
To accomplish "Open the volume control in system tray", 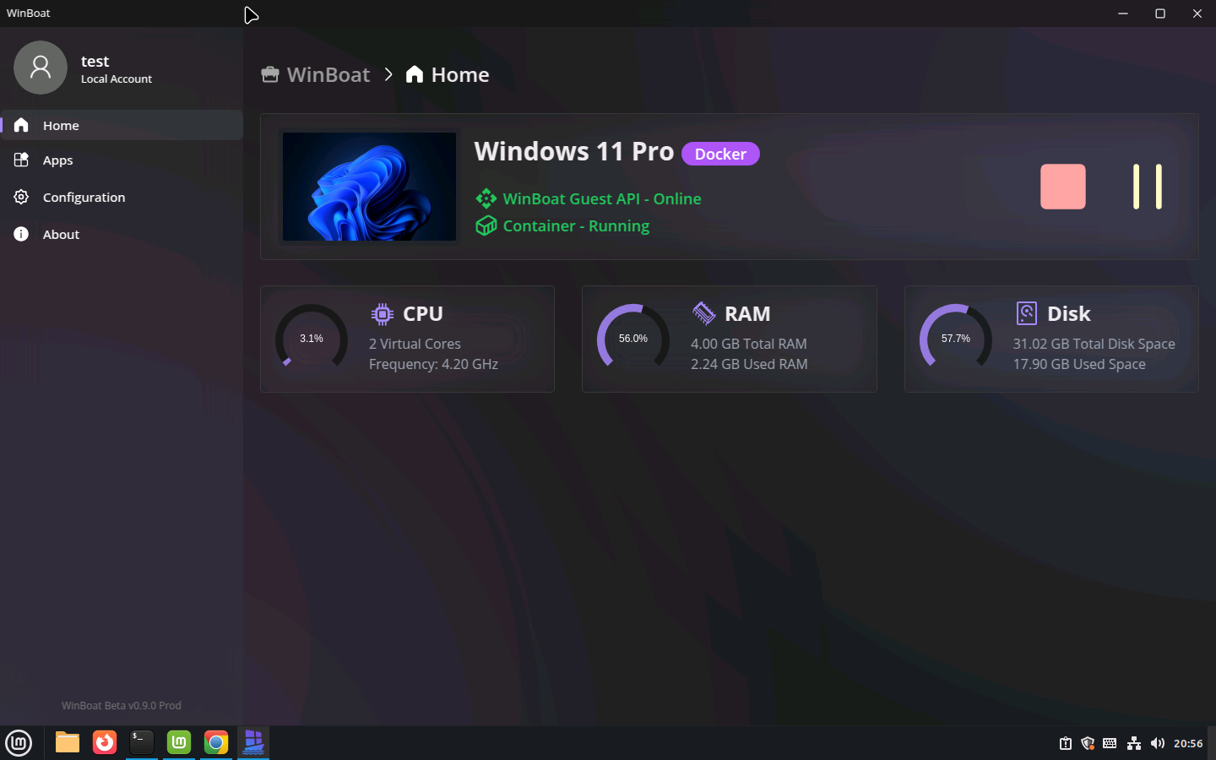I will [1157, 743].
